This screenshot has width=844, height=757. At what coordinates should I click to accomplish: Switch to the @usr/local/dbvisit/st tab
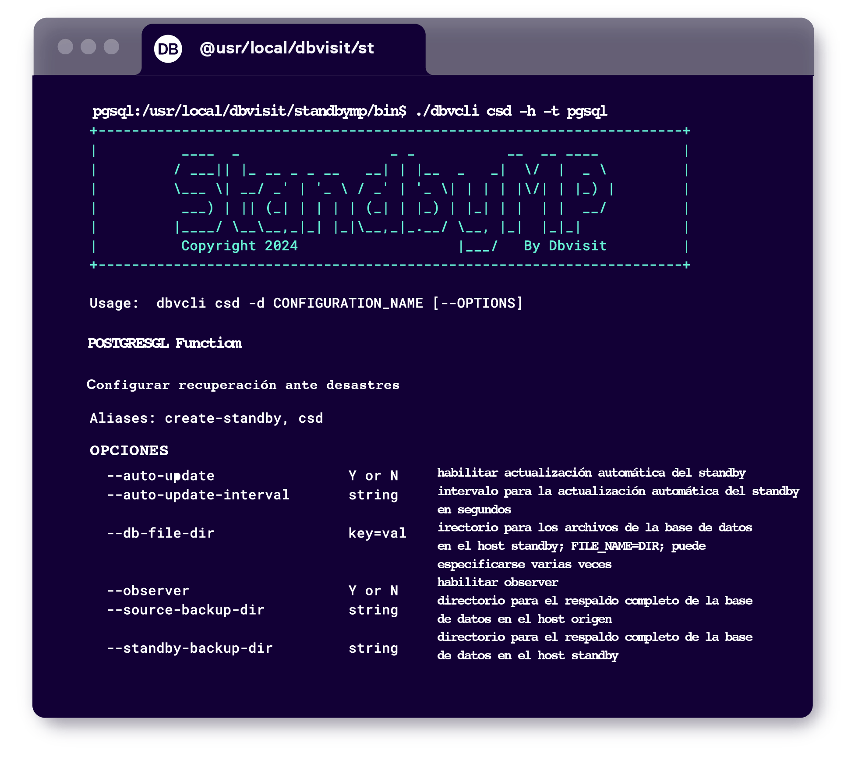[287, 48]
